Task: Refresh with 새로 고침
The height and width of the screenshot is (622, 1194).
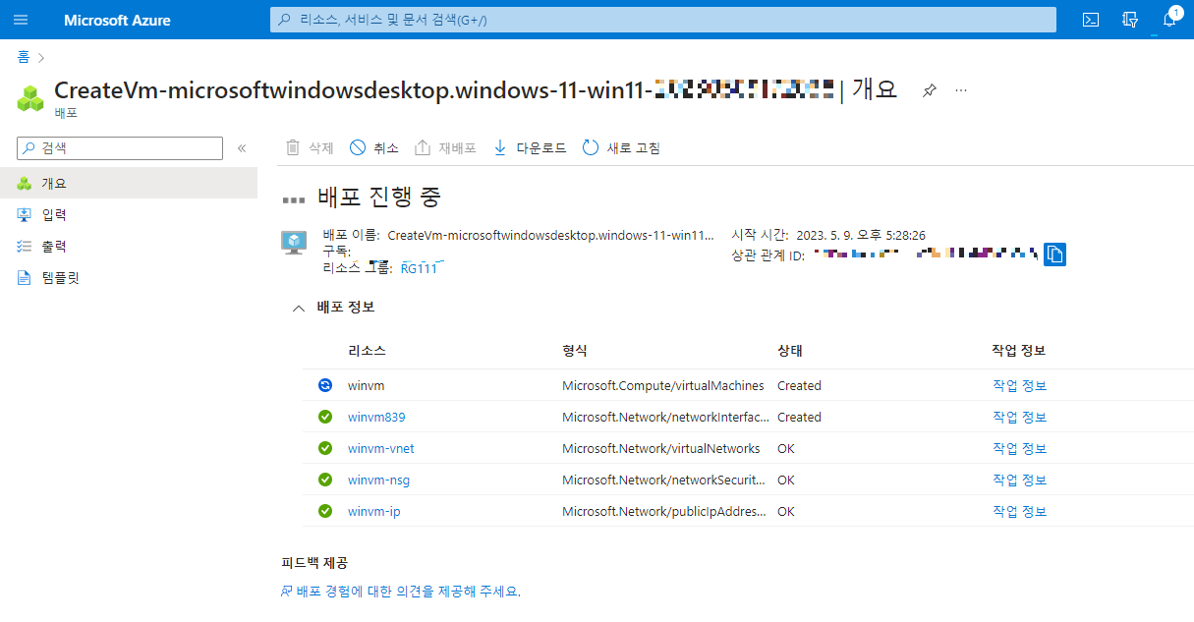Action: pos(621,148)
